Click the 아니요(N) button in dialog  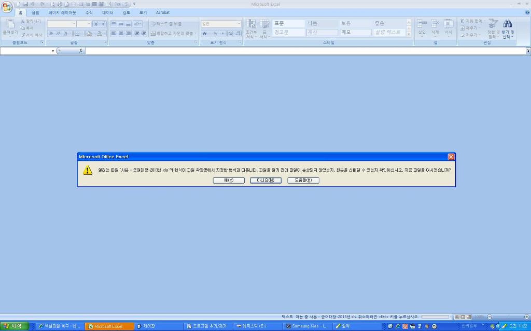point(265,180)
